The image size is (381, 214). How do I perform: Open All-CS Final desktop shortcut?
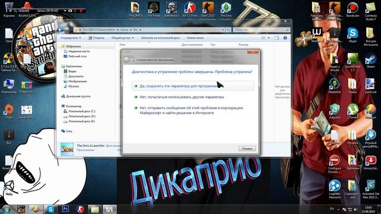(x=190, y=10)
